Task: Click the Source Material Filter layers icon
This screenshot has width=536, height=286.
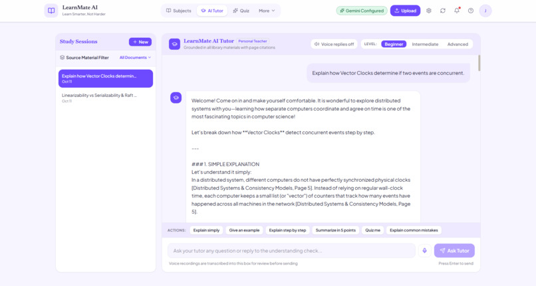Action: pos(63,57)
